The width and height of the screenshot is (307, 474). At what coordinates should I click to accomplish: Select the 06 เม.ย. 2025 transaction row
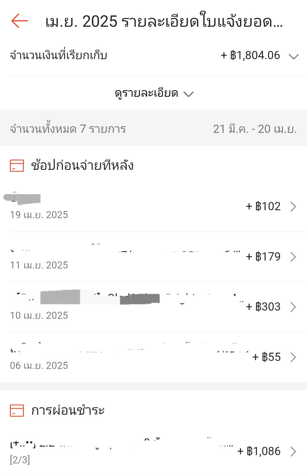pyautogui.click(x=153, y=357)
